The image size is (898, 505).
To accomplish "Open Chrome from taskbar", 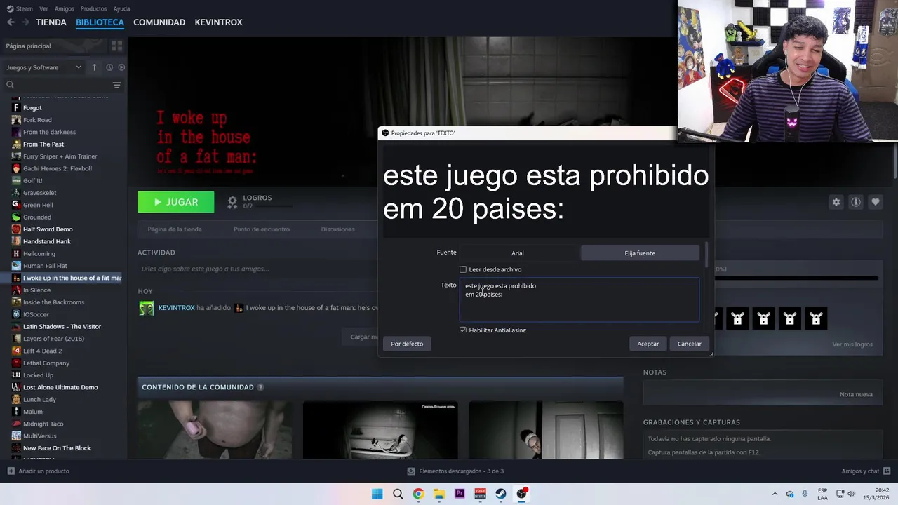I will 418,494.
